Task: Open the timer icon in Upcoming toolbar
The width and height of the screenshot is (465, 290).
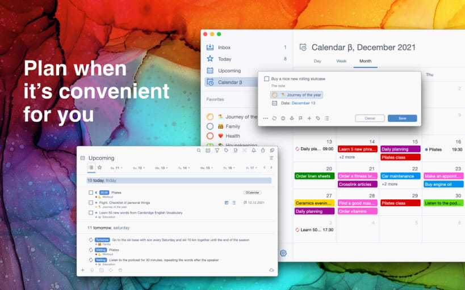Action: pyautogui.click(x=263, y=150)
